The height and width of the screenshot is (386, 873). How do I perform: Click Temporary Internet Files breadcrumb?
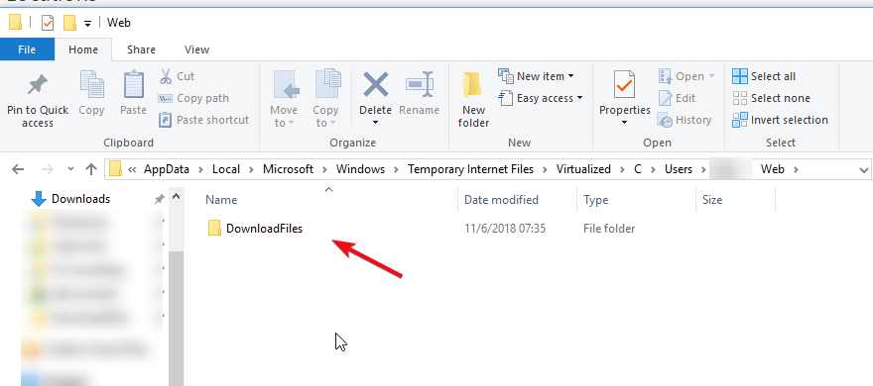point(470,169)
